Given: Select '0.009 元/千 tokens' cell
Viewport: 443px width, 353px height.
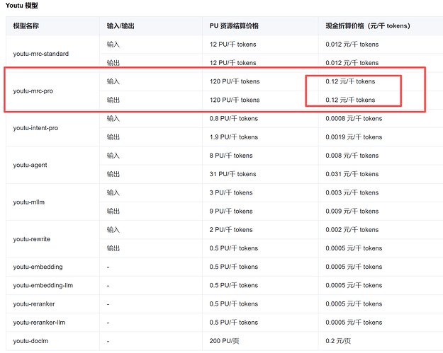Looking at the screenshot, I should point(352,212).
